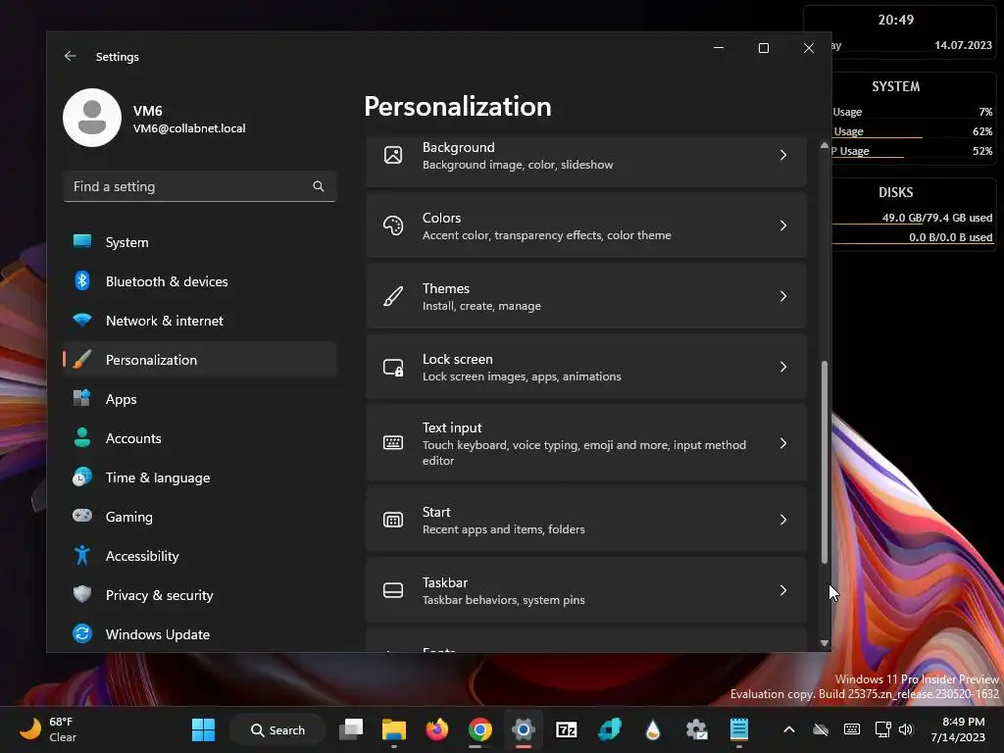This screenshot has width=1004, height=753.
Task: Open Bluetooth & devices category
Action: pos(200,281)
